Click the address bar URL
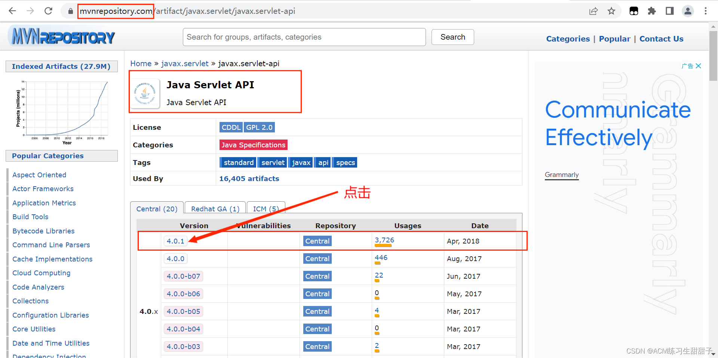The width and height of the screenshot is (718, 358). click(x=187, y=11)
